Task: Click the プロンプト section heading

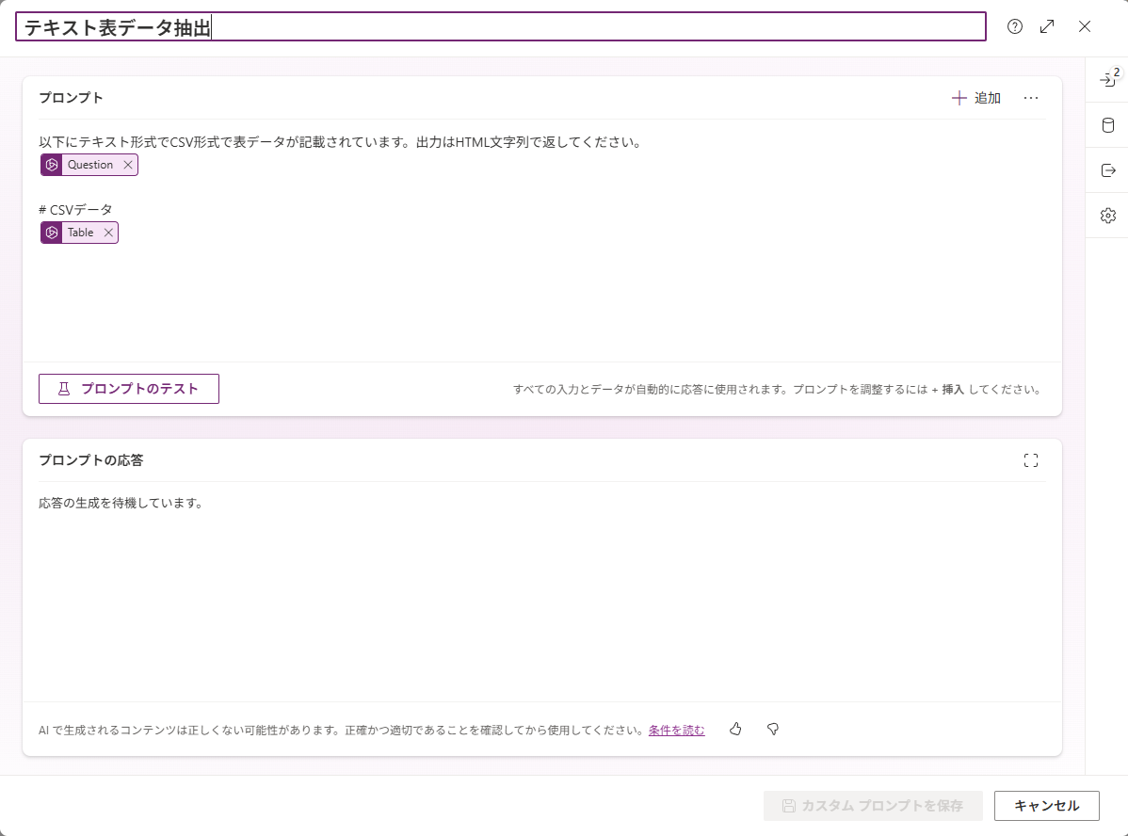Action: 71,98
